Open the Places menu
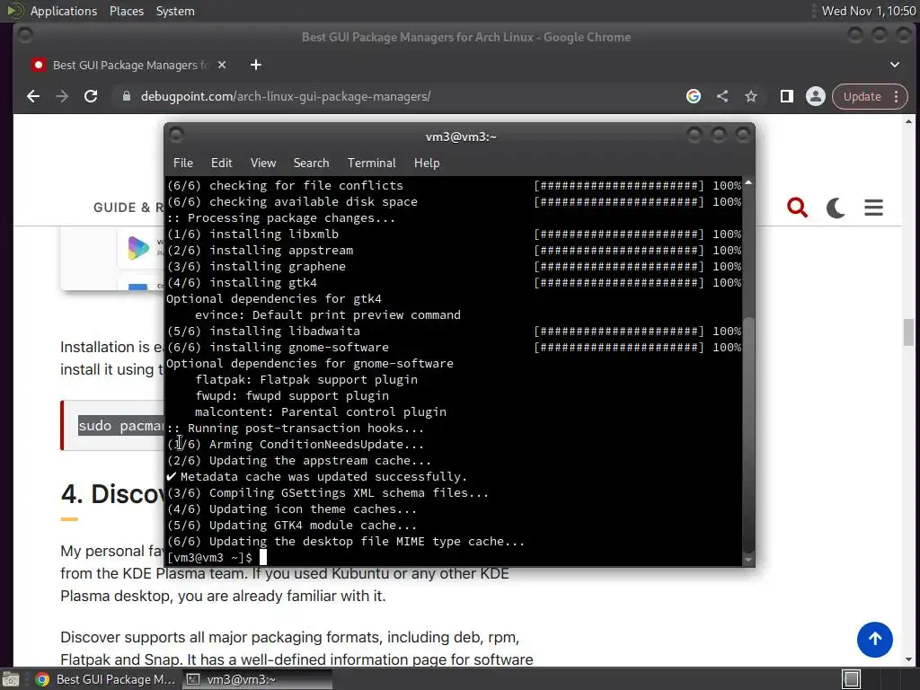The width and height of the screenshot is (920, 690). click(127, 11)
